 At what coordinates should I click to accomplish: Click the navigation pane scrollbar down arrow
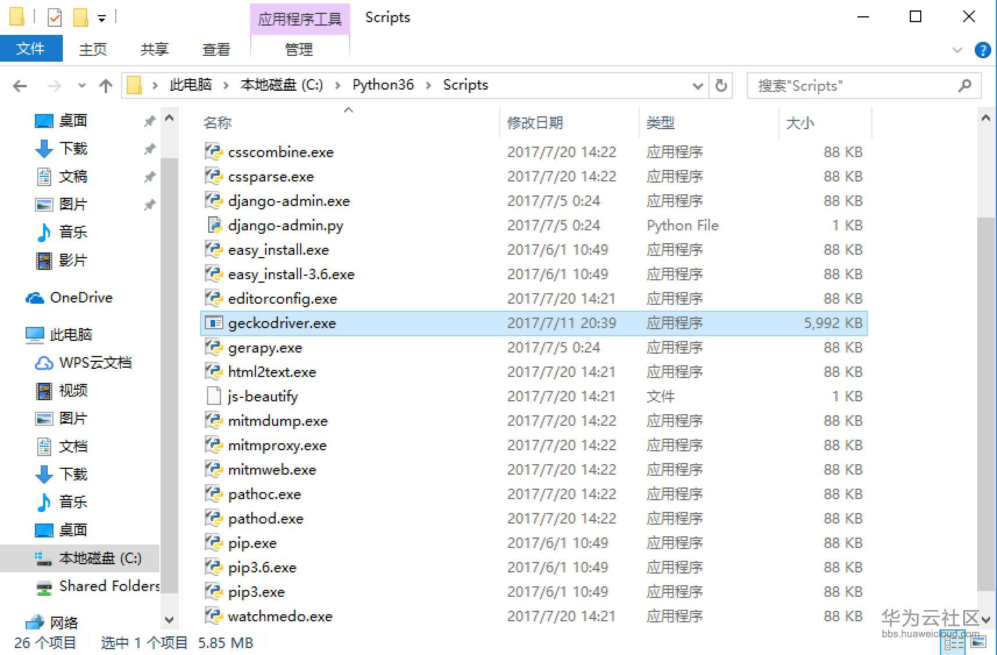[x=169, y=620]
